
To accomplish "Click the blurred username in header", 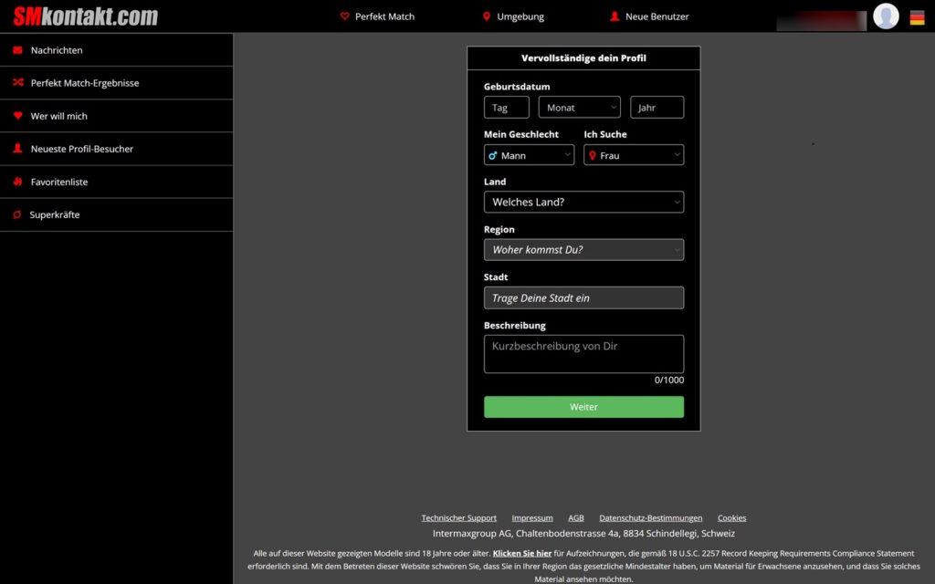I will [x=821, y=21].
